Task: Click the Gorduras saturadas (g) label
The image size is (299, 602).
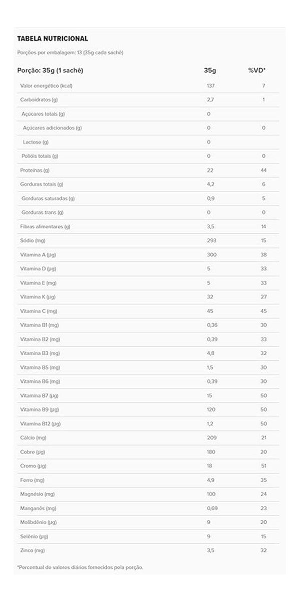Action: (48, 198)
